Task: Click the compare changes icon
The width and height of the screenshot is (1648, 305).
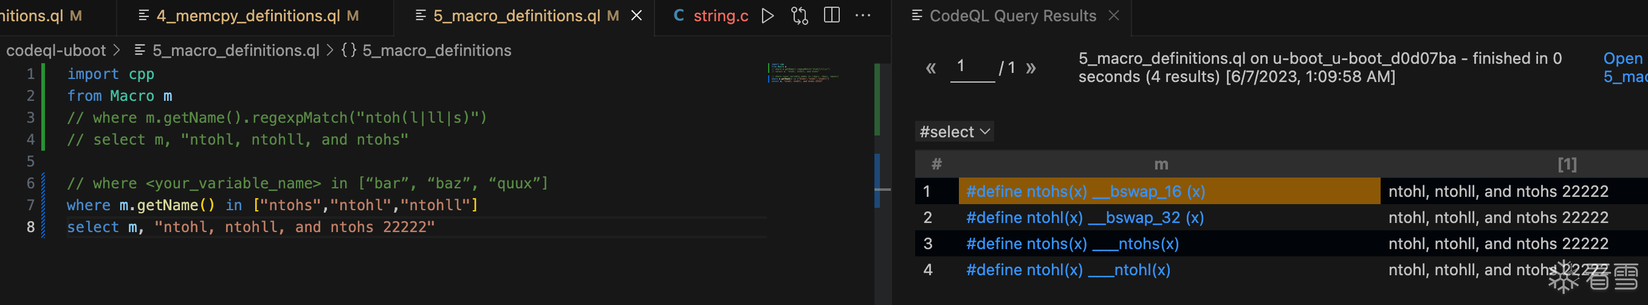Action: [800, 15]
